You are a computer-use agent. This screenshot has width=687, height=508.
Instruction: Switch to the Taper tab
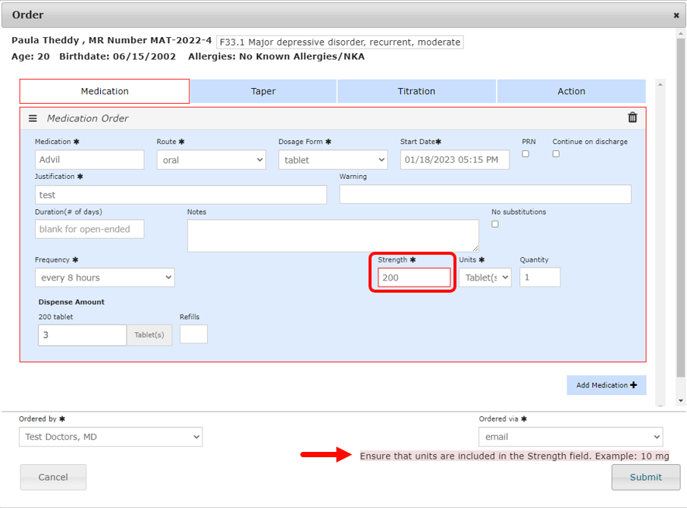tap(263, 91)
